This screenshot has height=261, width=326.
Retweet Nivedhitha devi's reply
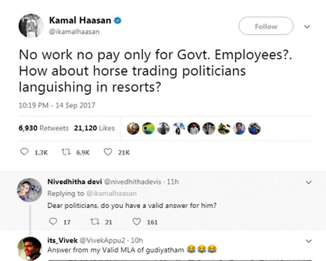[x=95, y=222]
